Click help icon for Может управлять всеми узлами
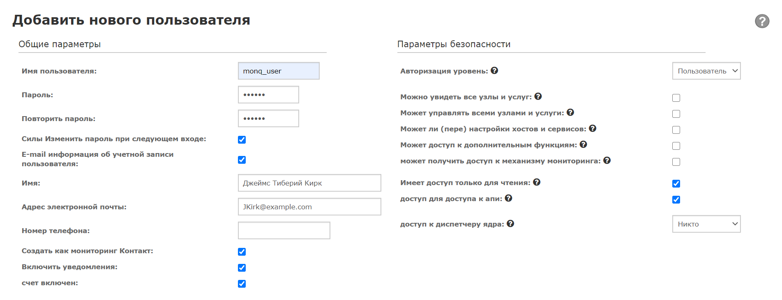The height and width of the screenshot is (300, 782). coord(570,112)
